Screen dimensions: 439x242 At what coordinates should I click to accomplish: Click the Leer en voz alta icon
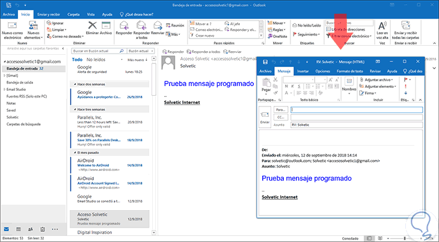[x=383, y=29]
